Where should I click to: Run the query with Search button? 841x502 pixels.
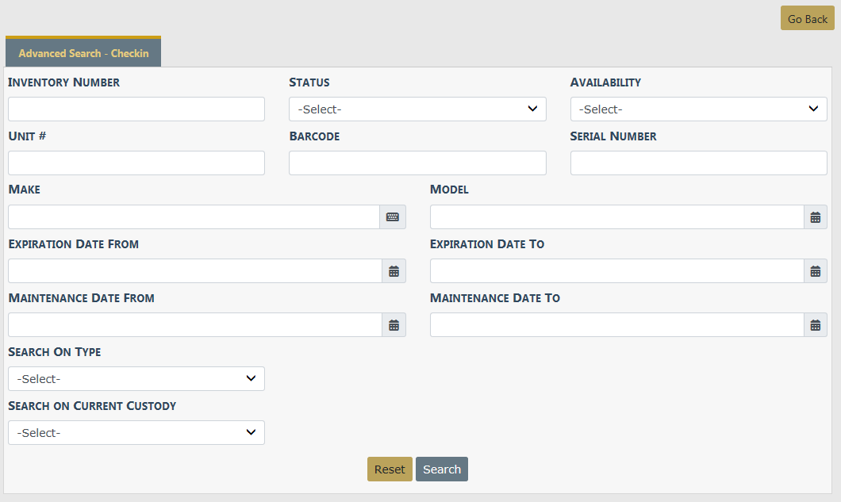coord(442,469)
